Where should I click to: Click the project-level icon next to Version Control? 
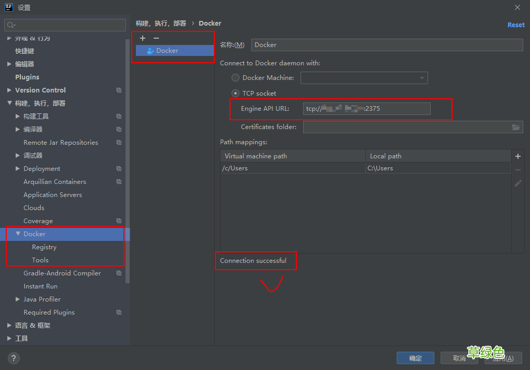pyautogui.click(x=119, y=90)
